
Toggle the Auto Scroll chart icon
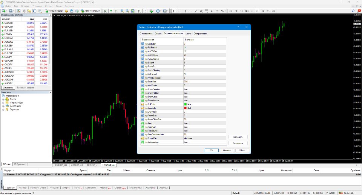pyautogui.click(x=139, y=11)
